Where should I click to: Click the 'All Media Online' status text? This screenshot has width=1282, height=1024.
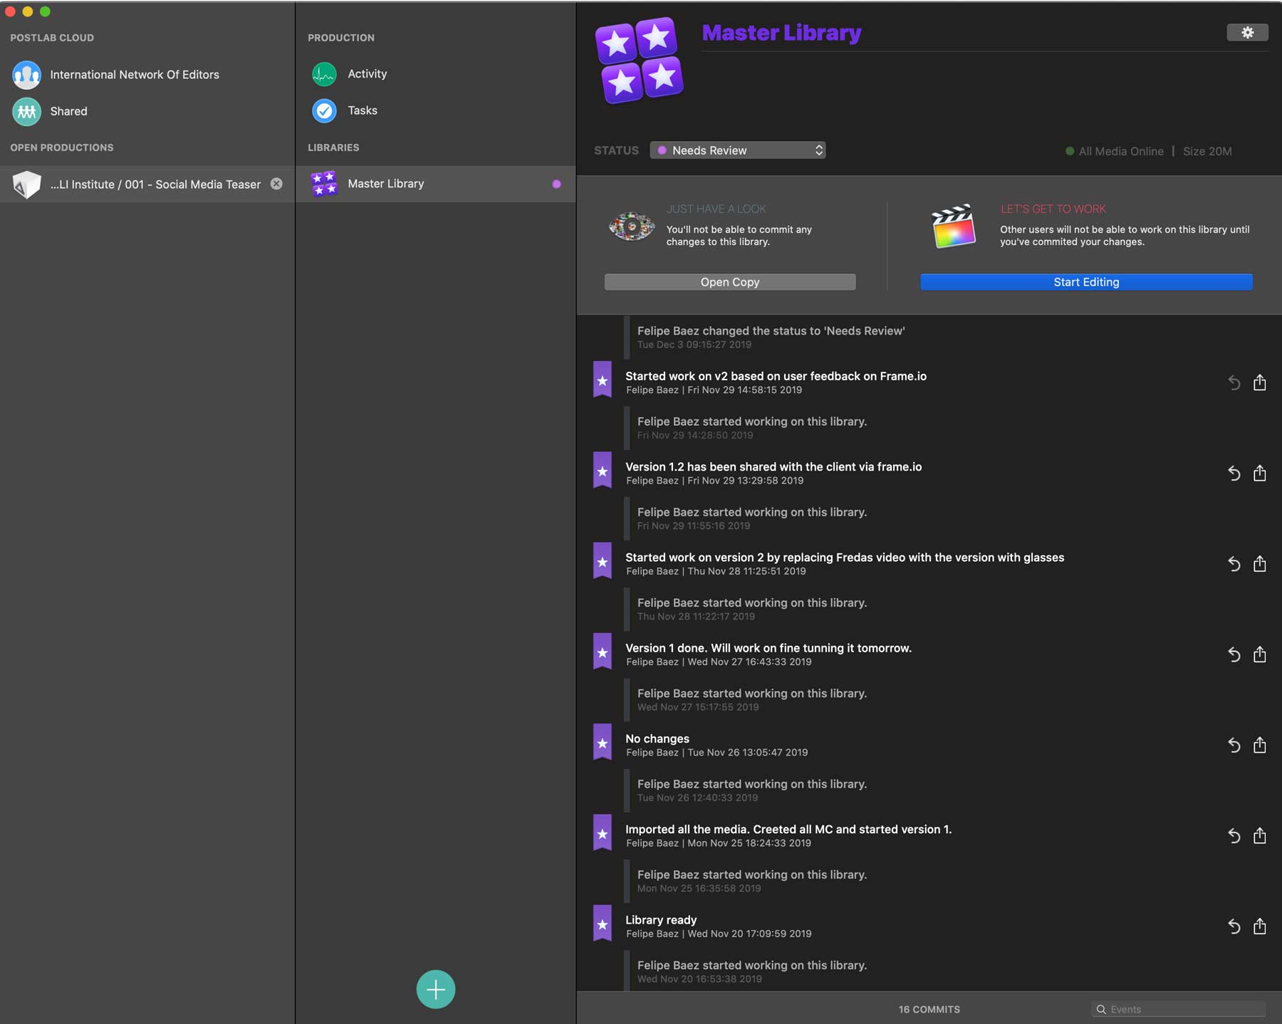coord(1120,151)
